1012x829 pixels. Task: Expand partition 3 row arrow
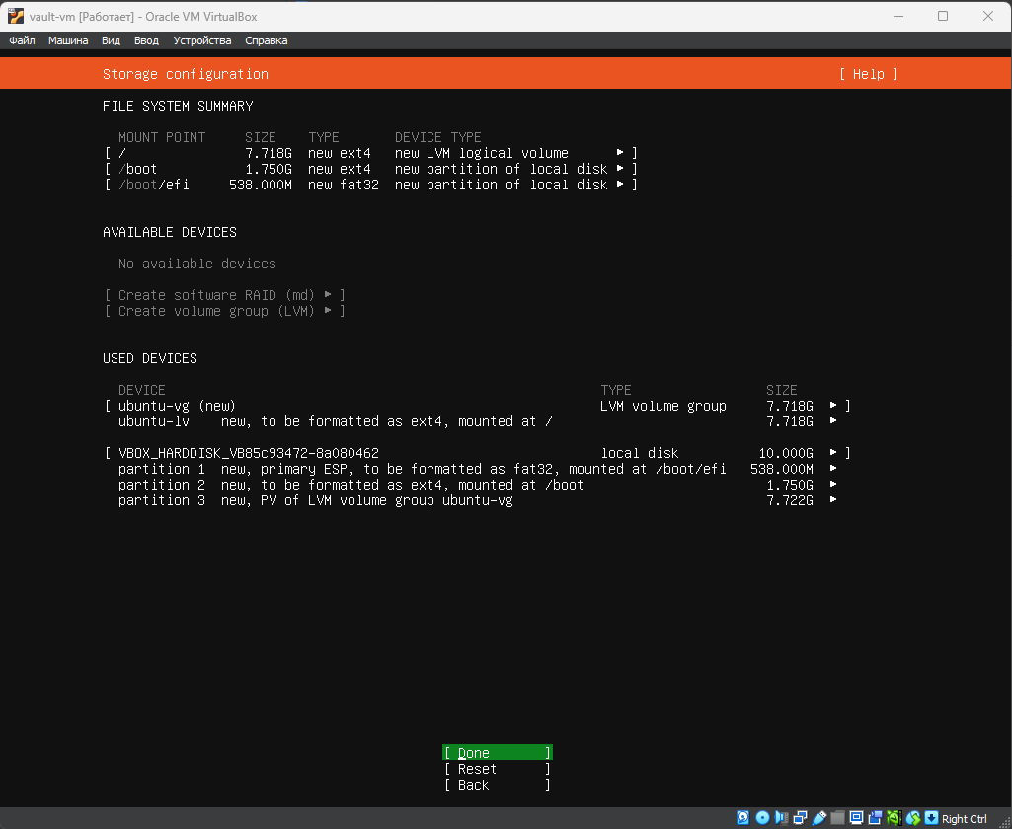pyautogui.click(x=833, y=500)
